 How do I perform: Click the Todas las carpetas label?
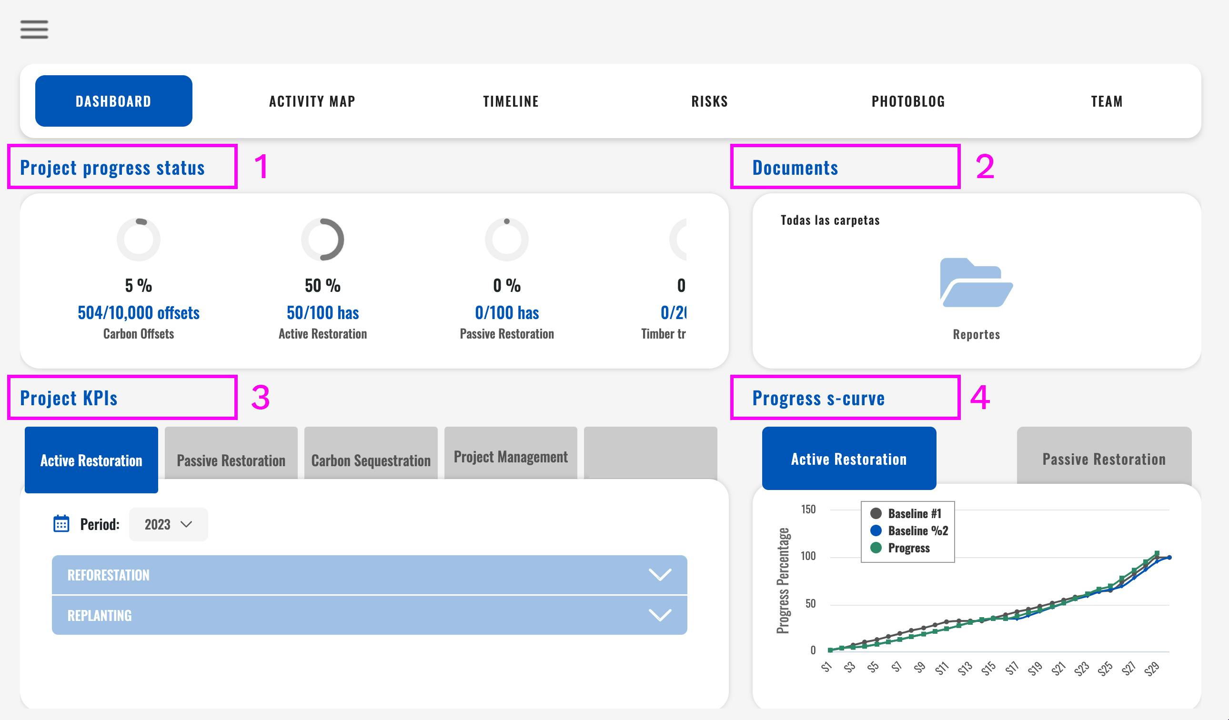pos(830,220)
